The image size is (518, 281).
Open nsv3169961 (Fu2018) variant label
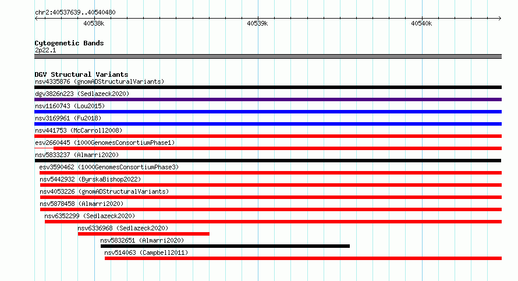click(68, 118)
